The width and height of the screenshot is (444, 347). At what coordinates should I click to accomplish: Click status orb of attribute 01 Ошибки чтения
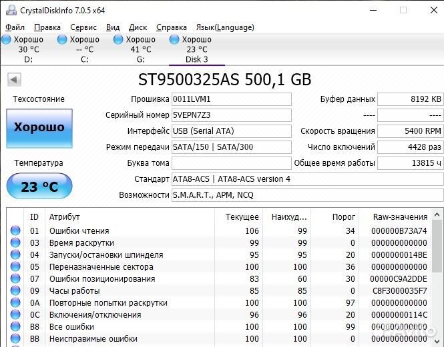tap(15, 230)
